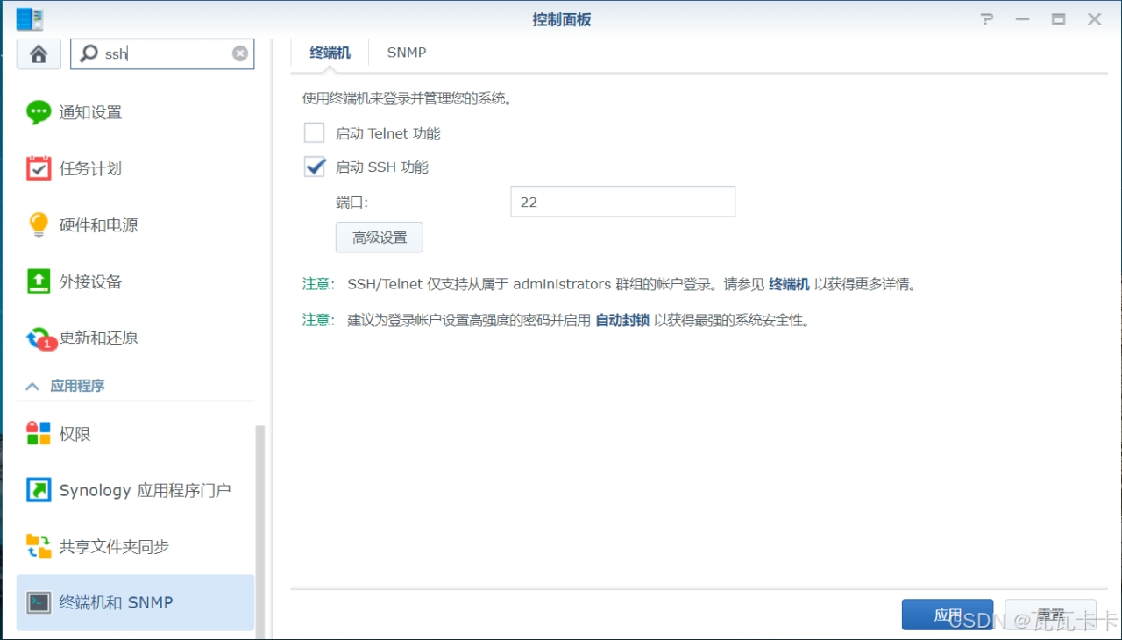The height and width of the screenshot is (640, 1122).
Task: Open 更新和还原 update icon
Action: pyautogui.click(x=39, y=338)
